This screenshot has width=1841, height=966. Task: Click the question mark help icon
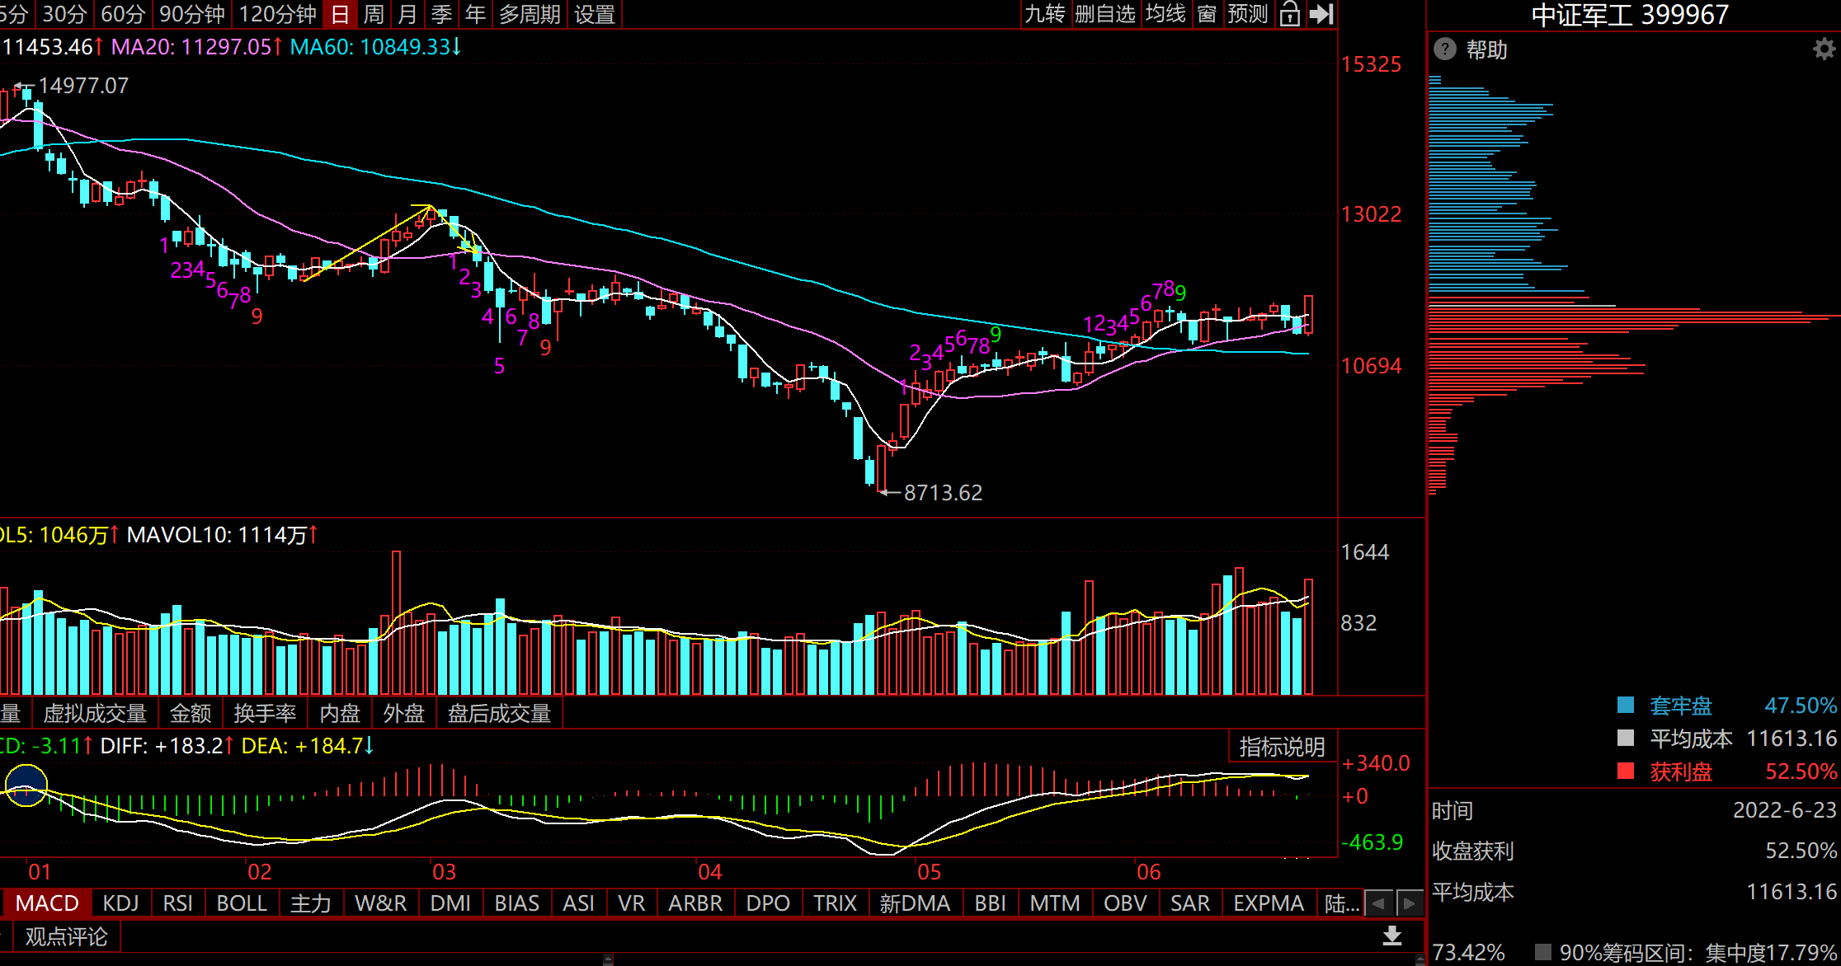point(1445,49)
